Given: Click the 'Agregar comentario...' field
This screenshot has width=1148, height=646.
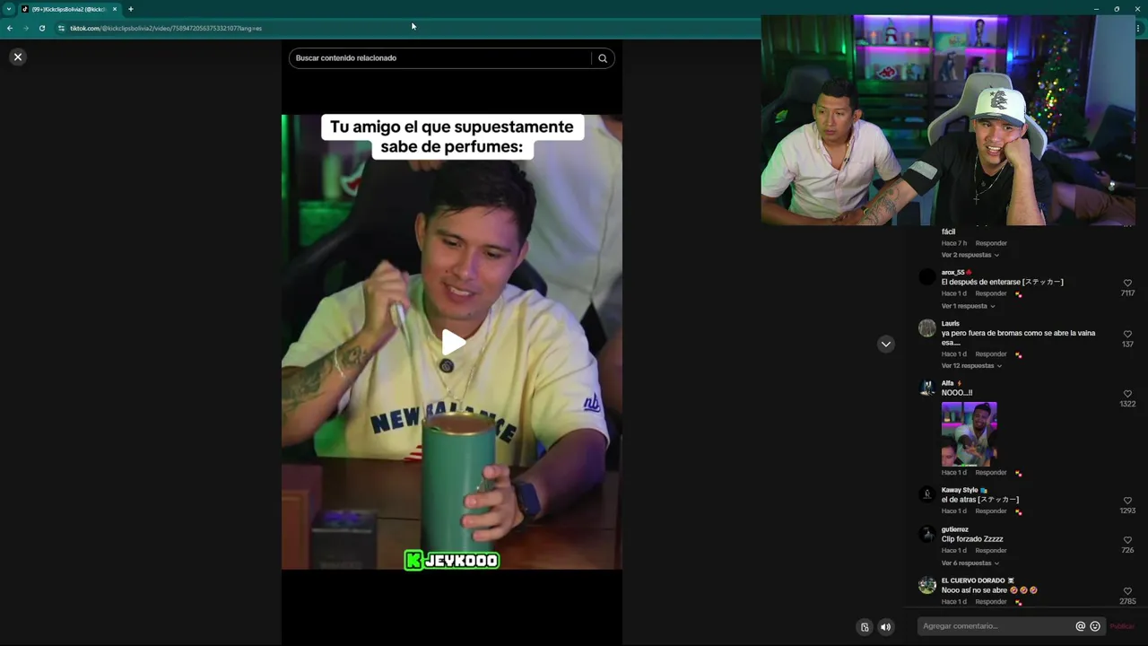Looking at the screenshot, I should [x=996, y=626].
